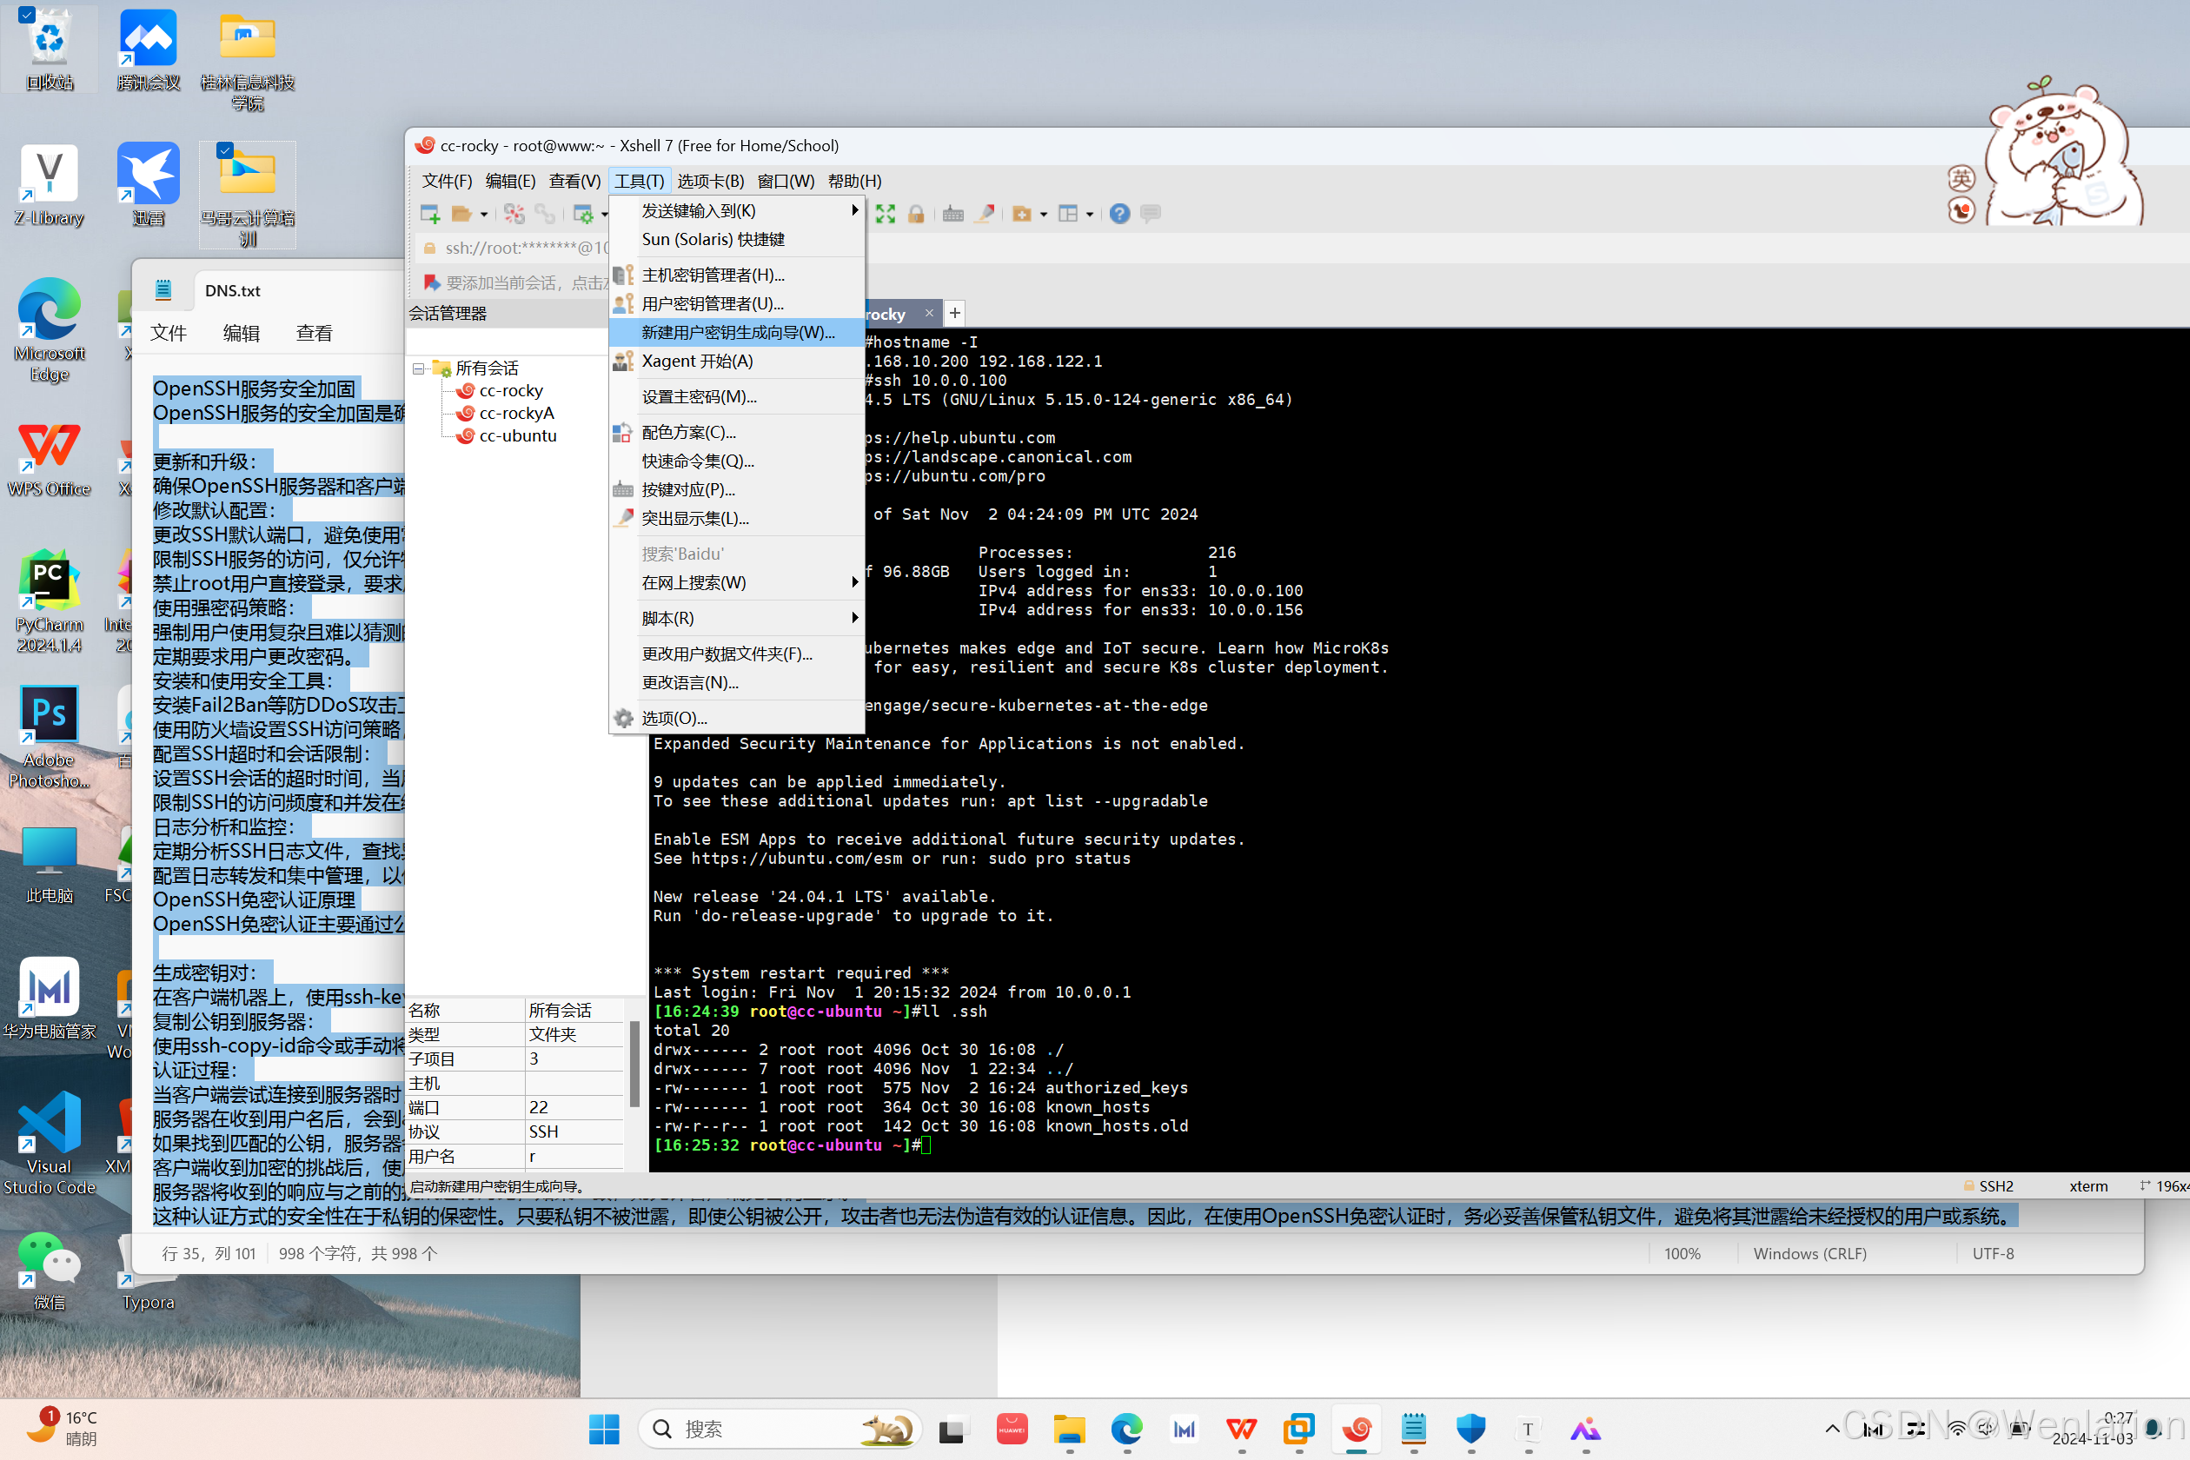Toggle checkbox on Recycle Bin desktop icon

(27, 14)
